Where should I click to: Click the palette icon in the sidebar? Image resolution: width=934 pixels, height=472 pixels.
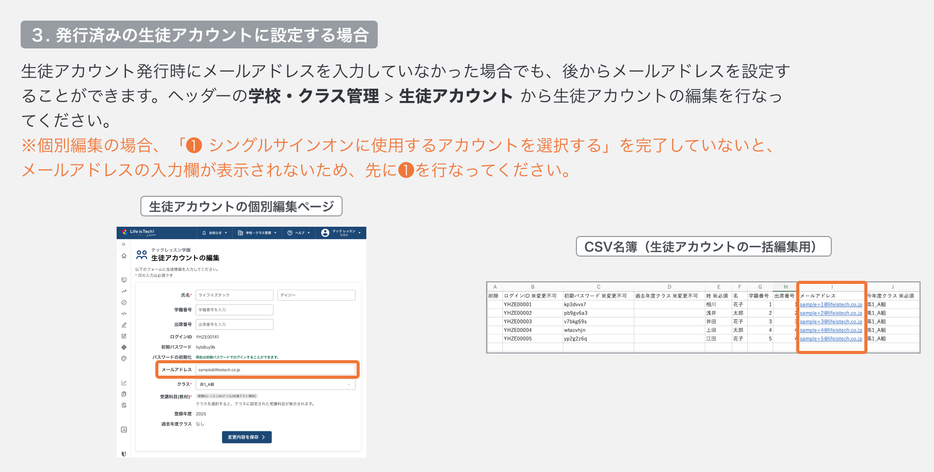coord(124,359)
